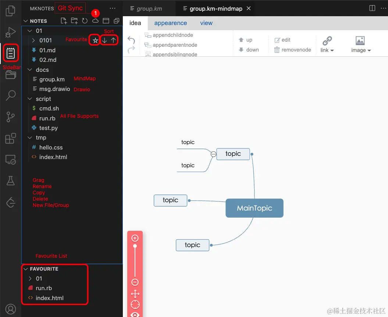Collapse the docs folder

point(30,70)
